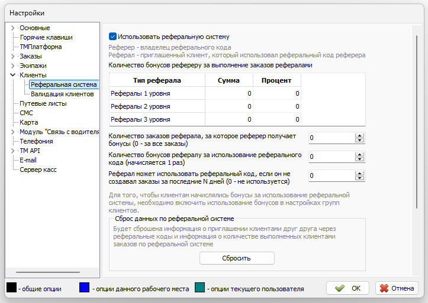Increase the referral orders count spinner
Viewport: 428px width, 303px height.
359,135
